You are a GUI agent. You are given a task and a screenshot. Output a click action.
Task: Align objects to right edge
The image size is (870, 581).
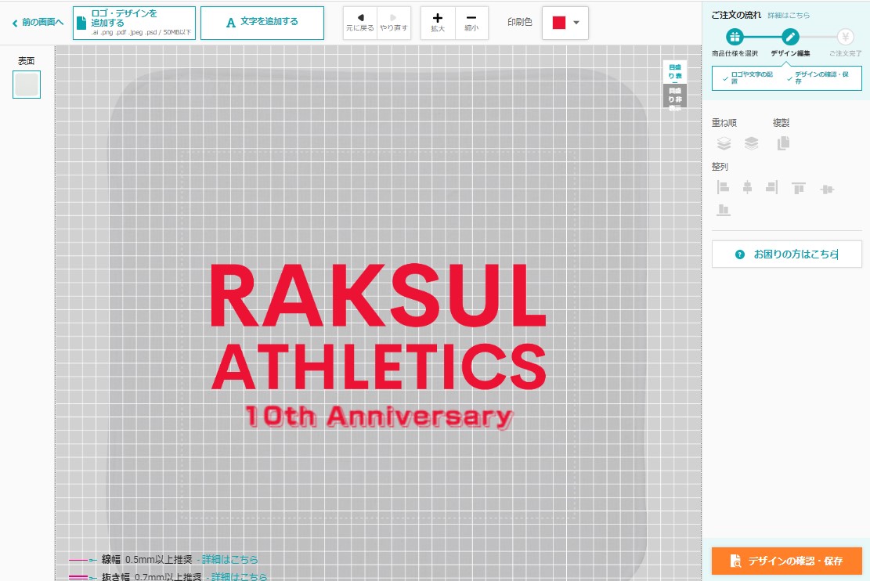772,188
